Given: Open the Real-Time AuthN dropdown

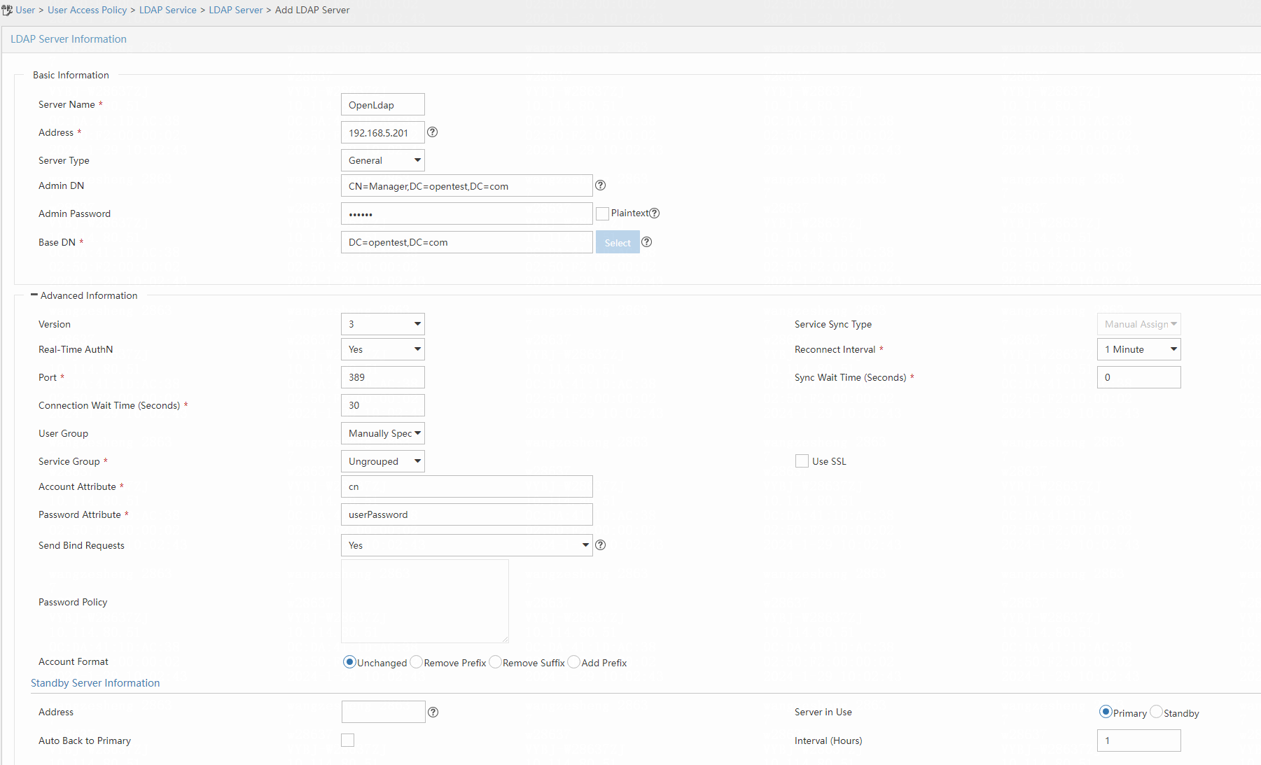Looking at the screenshot, I should (383, 349).
